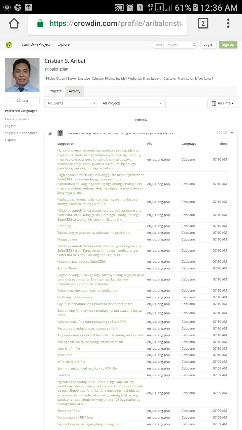Open Sigurado ka ba sa pagwagtang suggestion
The height and width of the screenshot is (430, 242).
(x=90, y=424)
